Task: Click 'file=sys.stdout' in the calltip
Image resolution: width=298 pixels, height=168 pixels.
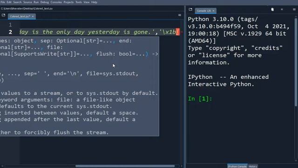Action: 111,74
